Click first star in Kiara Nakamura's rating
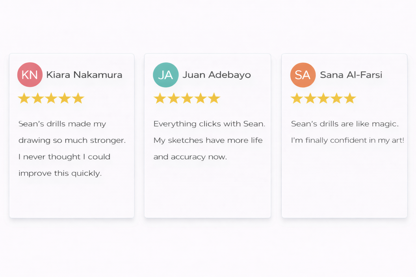Screen dimensions: 416x277 point(24,98)
